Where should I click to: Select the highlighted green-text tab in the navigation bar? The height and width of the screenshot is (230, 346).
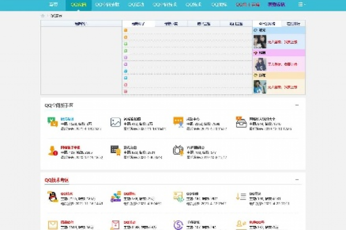coord(78,5)
